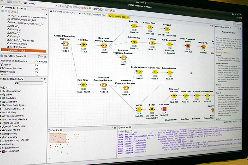Screen dimensions: 248x165
Task: Select the Kinase Information Retriever Node 1
Action: click(65, 44)
